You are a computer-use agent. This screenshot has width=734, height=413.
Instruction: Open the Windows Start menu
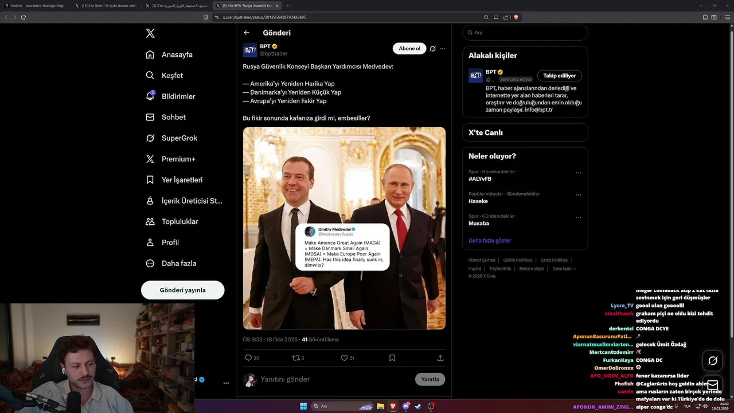coord(303,406)
